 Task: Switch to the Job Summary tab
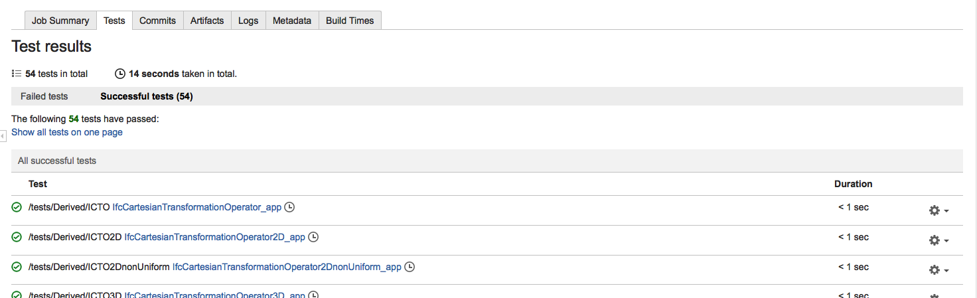point(60,21)
